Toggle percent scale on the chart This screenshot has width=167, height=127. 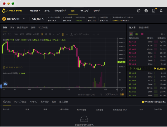click(x=101, y=95)
